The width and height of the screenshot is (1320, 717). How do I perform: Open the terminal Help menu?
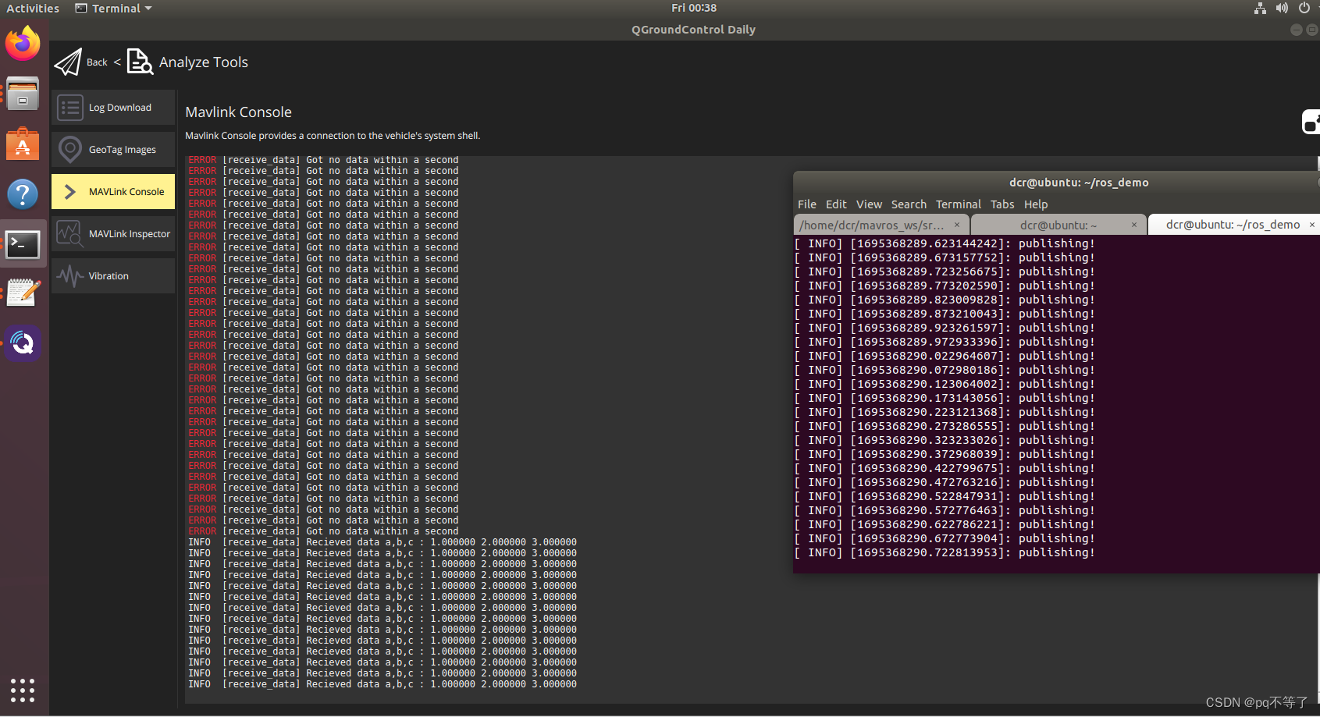[1036, 204]
